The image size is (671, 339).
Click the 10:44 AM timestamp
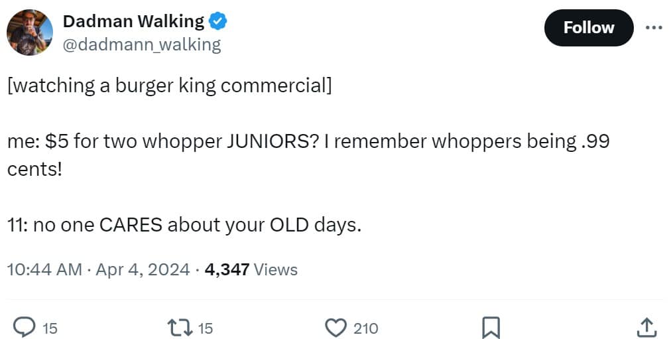tap(44, 269)
